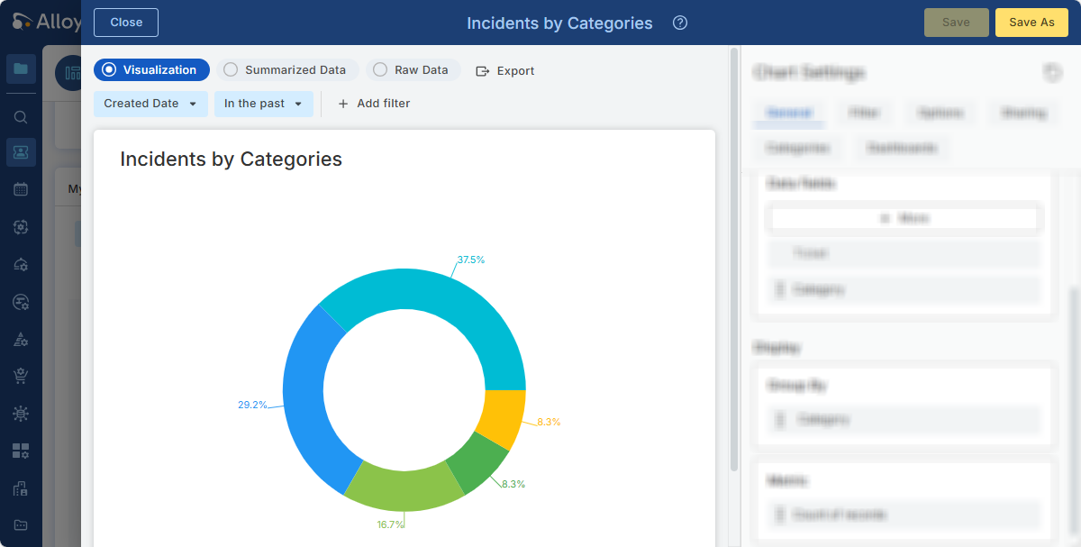
Task: Open the search icon in sidebar
Action: [x=21, y=117]
